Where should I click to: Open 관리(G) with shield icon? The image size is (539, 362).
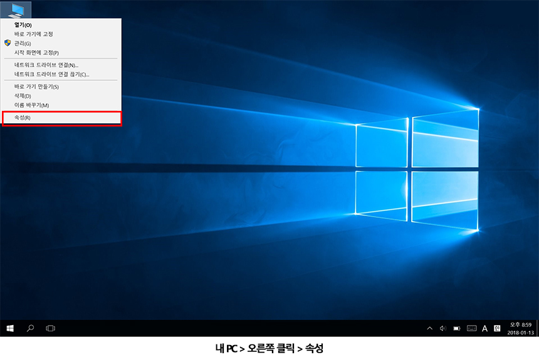pos(61,43)
